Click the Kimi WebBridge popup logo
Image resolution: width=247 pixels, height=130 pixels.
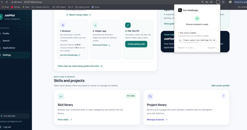click(x=180, y=10)
